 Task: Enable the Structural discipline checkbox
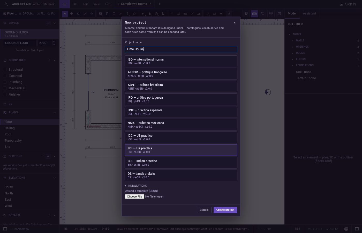[x=5, y=70]
